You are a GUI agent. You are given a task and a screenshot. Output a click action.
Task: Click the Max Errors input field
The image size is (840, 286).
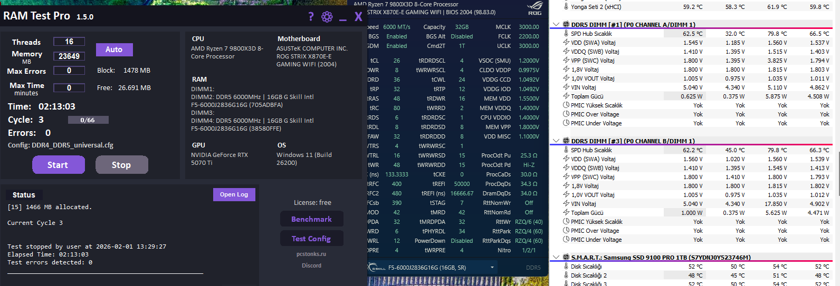tap(69, 71)
